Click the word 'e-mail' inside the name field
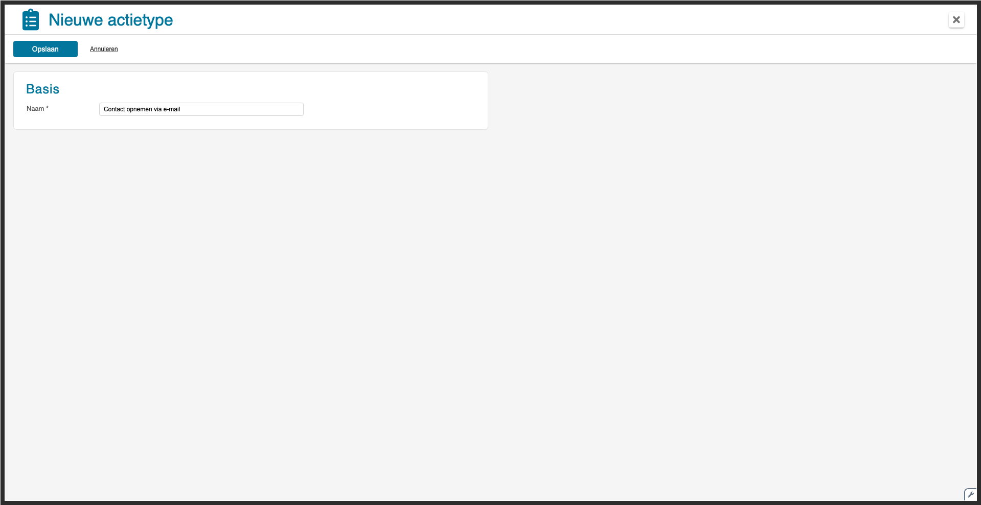 172,109
